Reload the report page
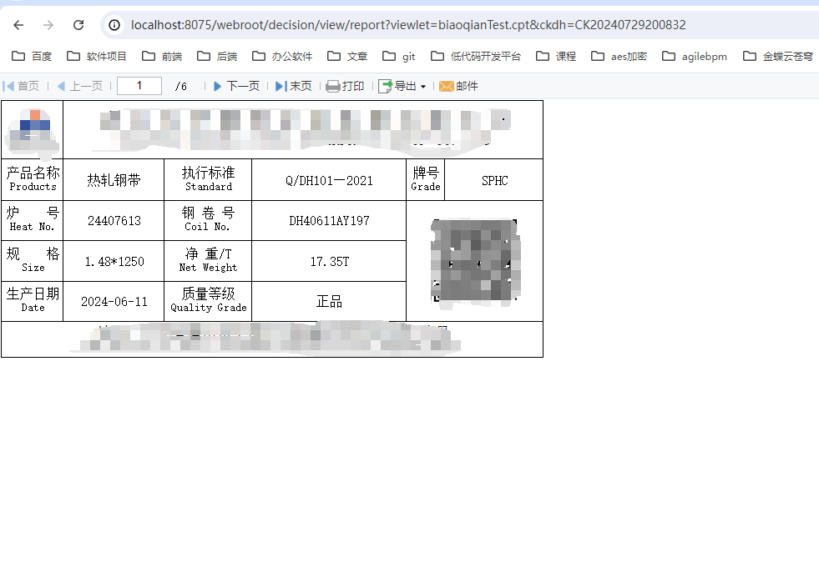Viewport: 819px width, 572px height. pyautogui.click(x=78, y=25)
